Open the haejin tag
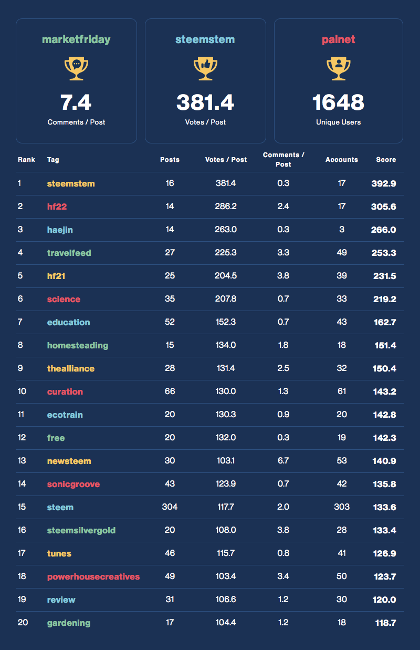420x650 pixels. point(60,230)
